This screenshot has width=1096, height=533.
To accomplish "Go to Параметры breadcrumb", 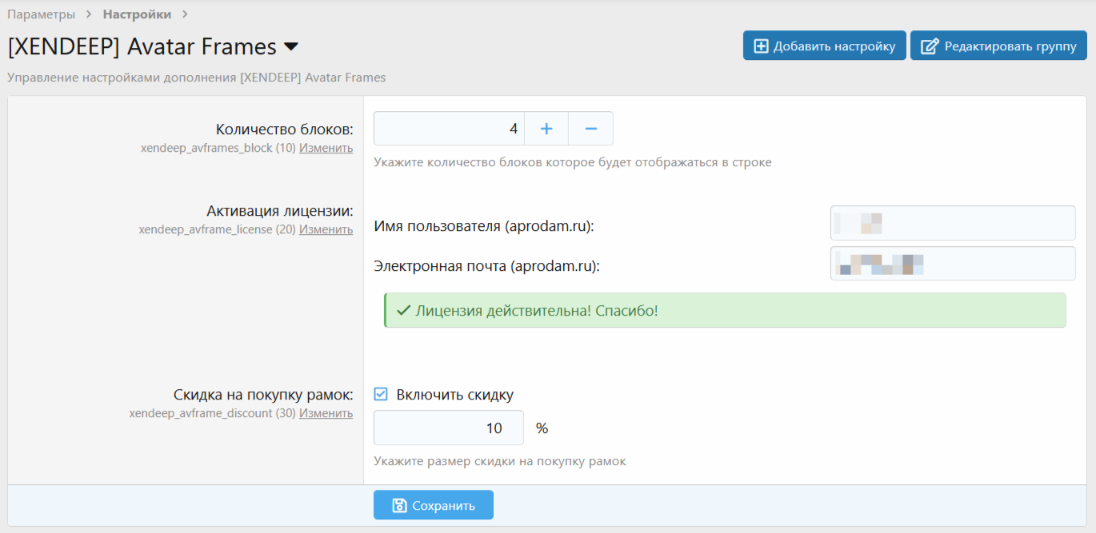I will [x=42, y=14].
